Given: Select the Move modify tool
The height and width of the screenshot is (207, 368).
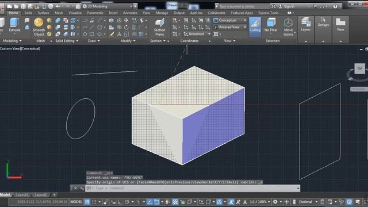Looking at the screenshot, I should pos(126,21).
